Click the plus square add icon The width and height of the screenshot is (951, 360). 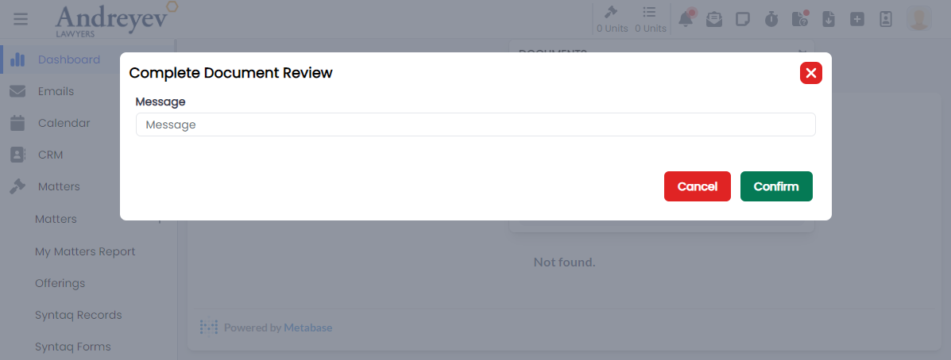(x=856, y=19)
